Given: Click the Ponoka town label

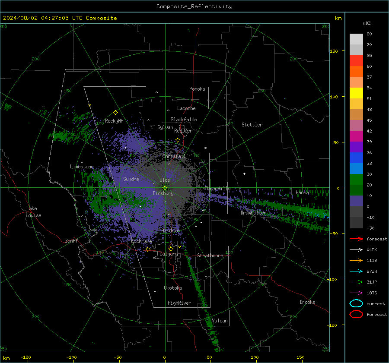Looking at the screenshot, I should (197, 89).
